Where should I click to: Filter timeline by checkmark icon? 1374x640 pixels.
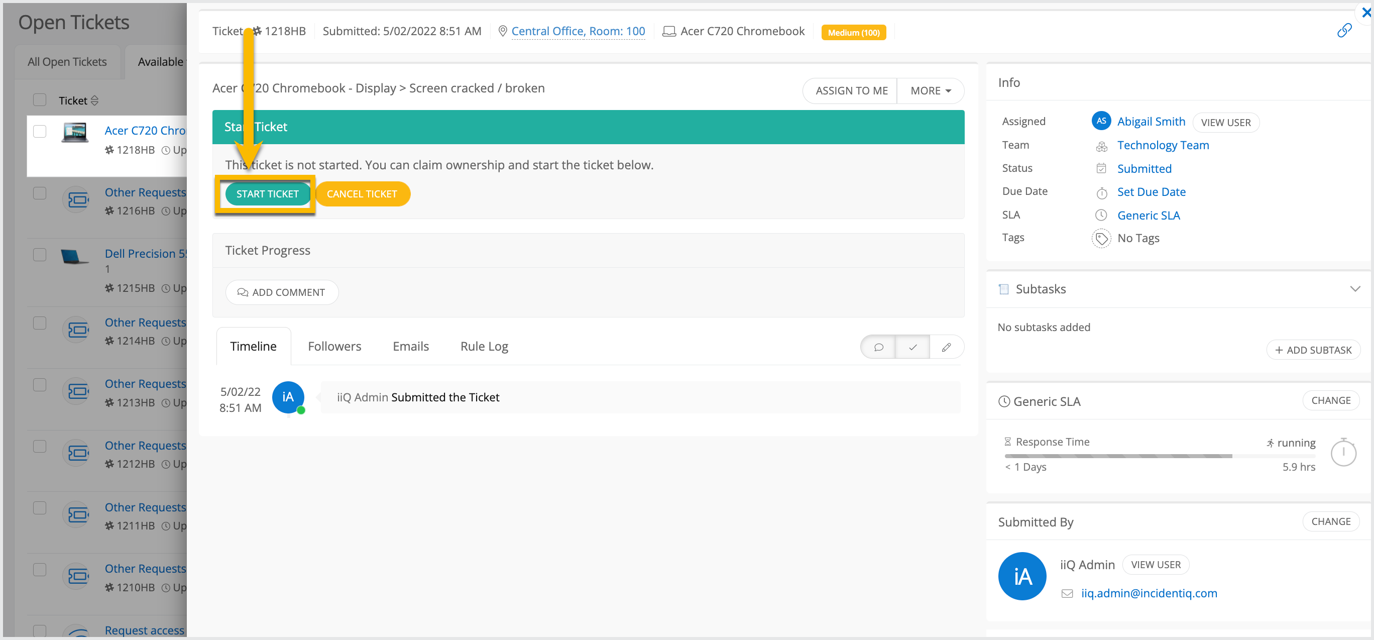coord(912,347)
